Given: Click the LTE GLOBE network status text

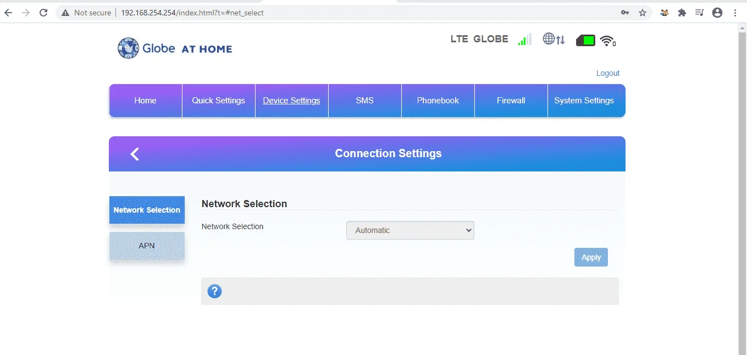Looking at the screenshot, I should pyautogui.click(x=479, y=39).
